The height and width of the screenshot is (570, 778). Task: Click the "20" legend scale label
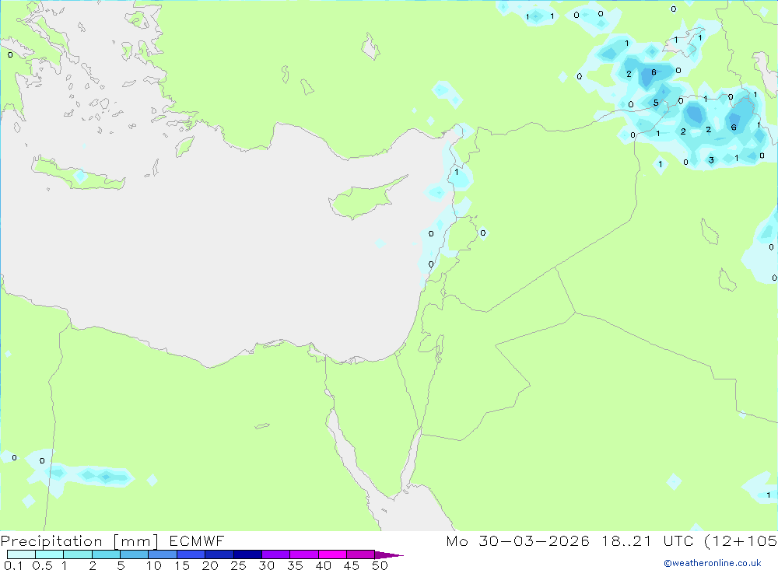210,565
